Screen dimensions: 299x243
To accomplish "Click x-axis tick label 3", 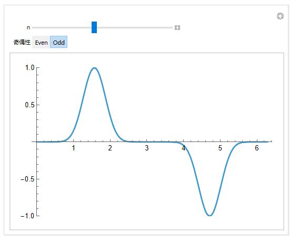I will coord(147,148).
